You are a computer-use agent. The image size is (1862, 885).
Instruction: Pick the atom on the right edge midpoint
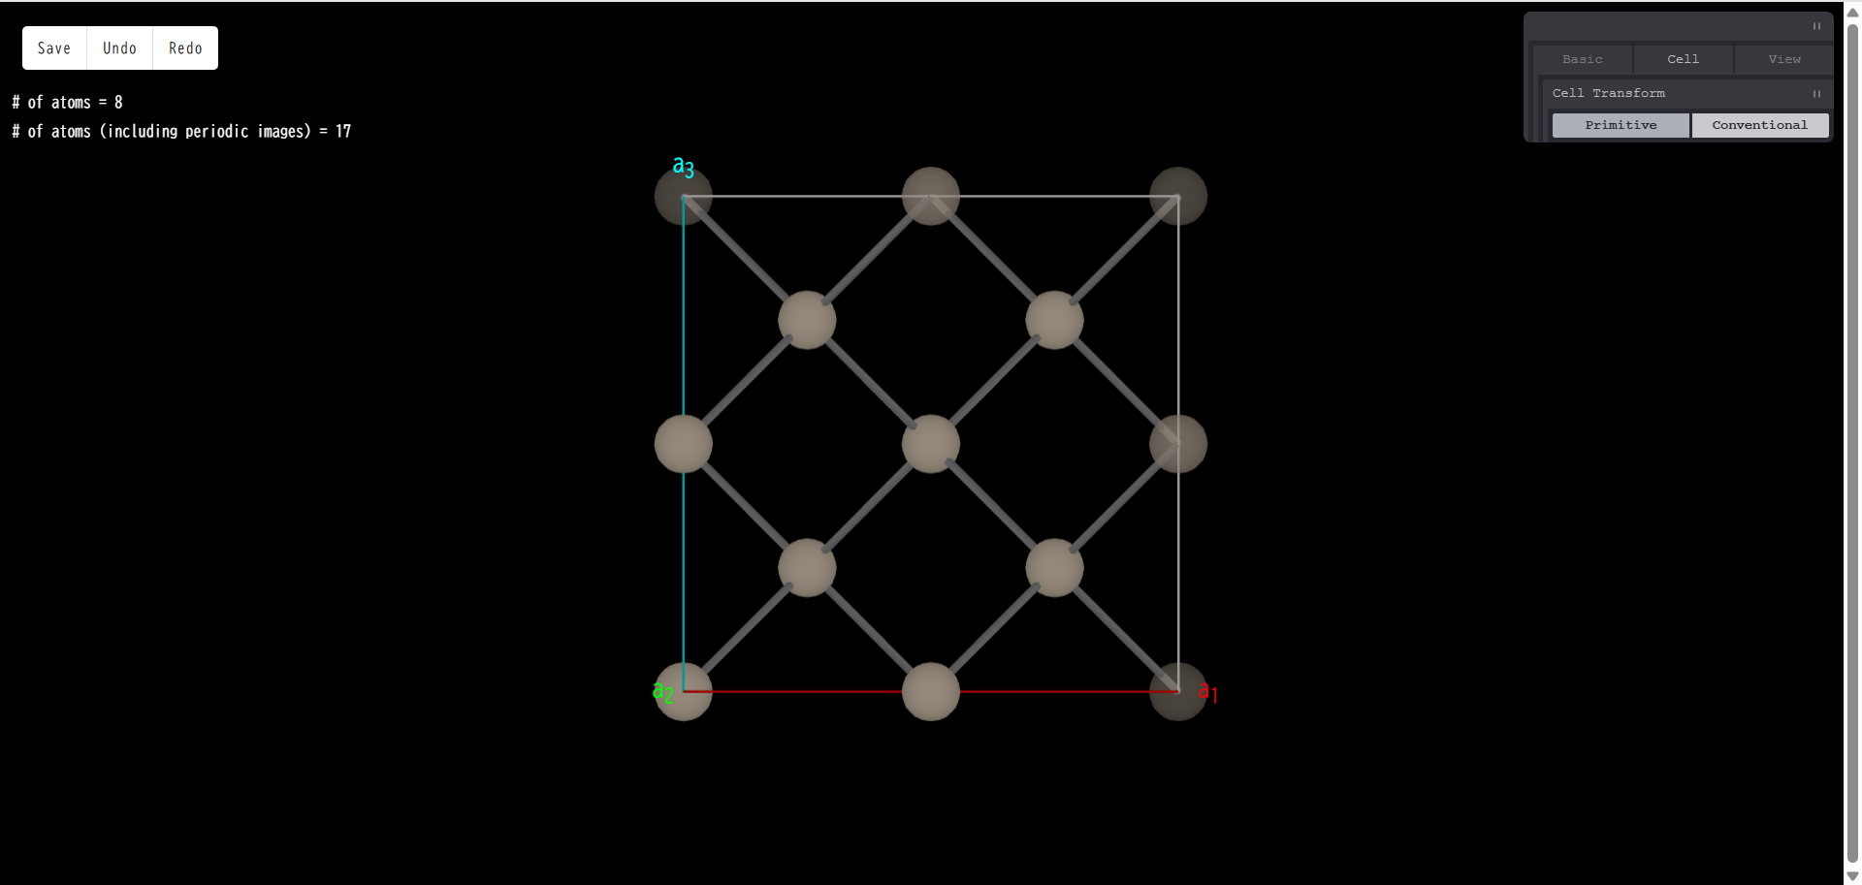point(1177,444)
